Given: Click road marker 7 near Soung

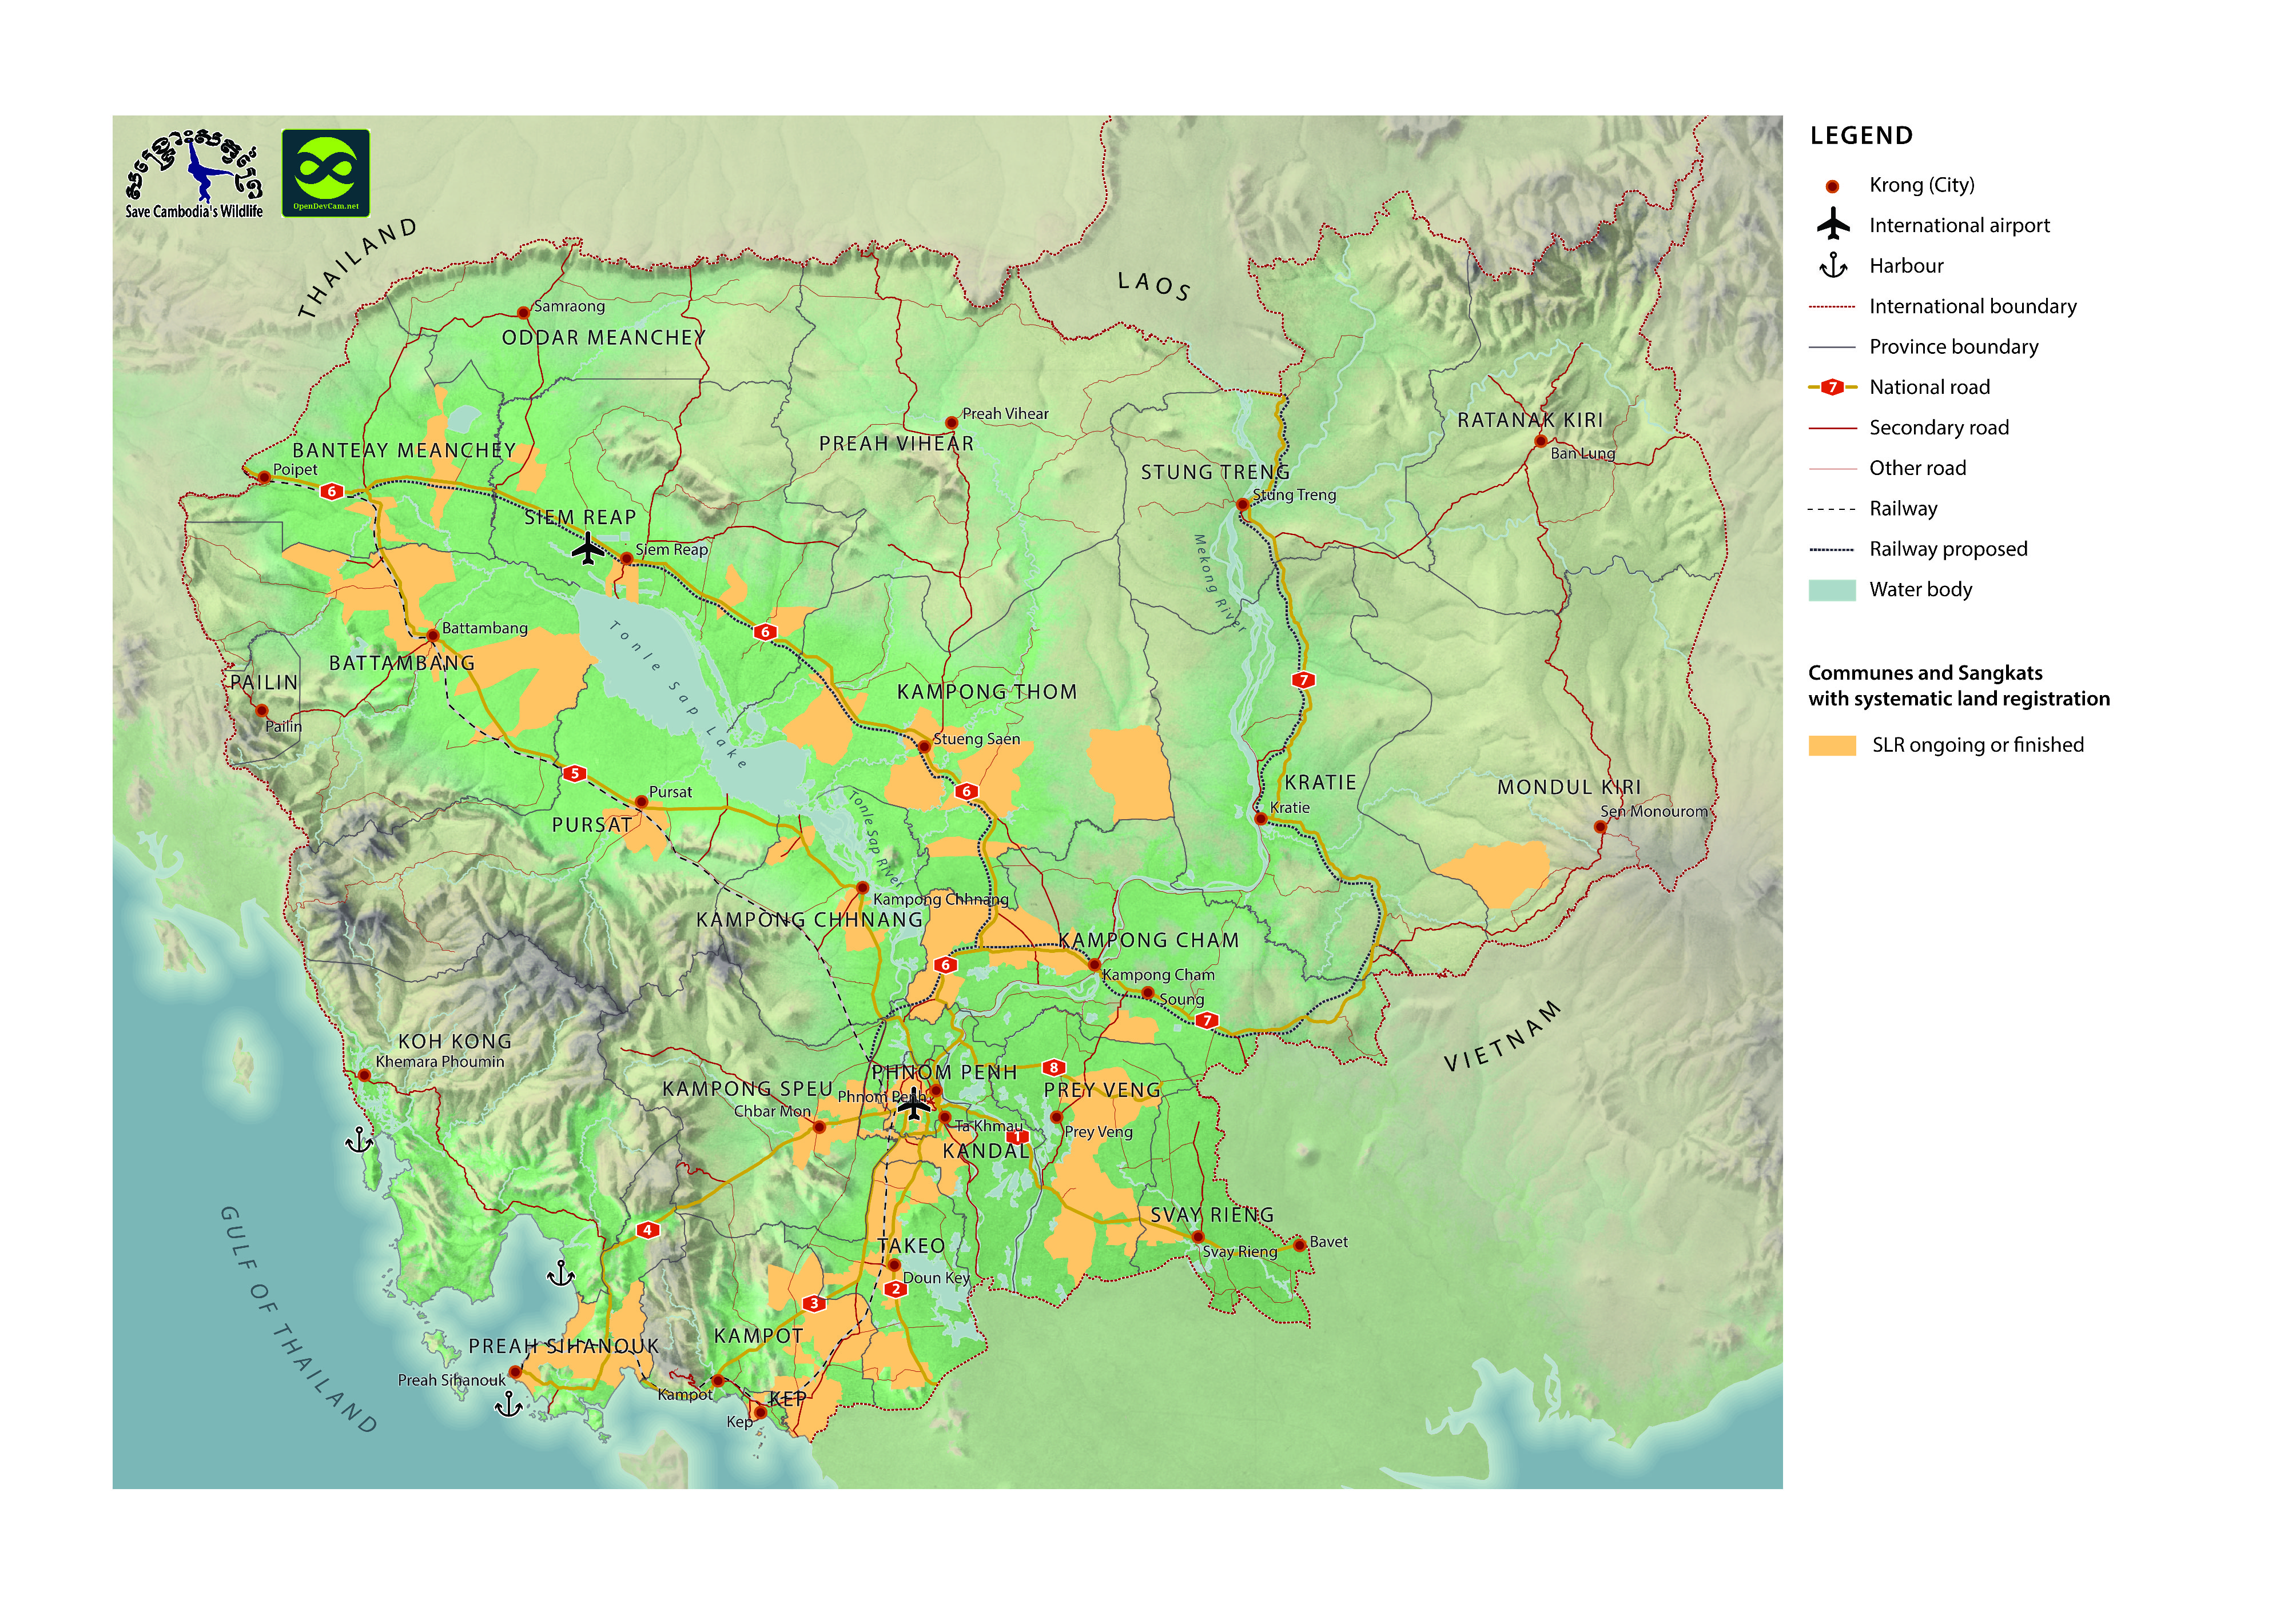Looking at the screenshot, I should (x=1207, y=1020).
